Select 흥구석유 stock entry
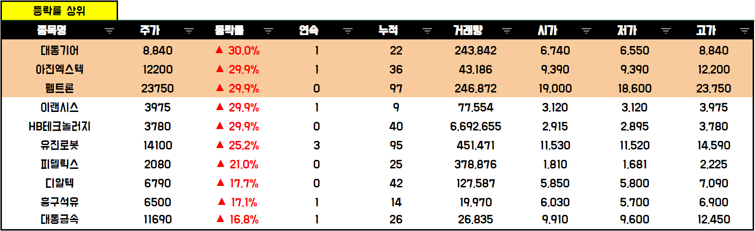The width and height of the screenshot is (755, 231). [x=60, y=202]
